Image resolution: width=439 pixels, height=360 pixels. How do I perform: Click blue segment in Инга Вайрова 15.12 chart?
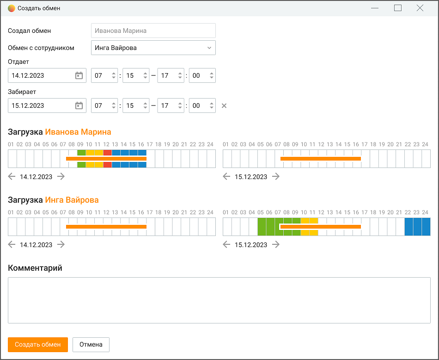(x=417, y=227)
